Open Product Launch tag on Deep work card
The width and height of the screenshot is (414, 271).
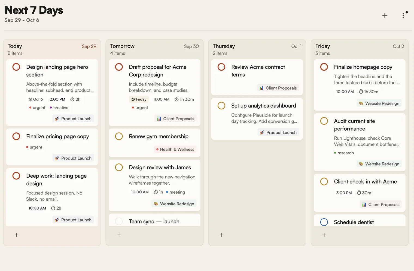73,220
